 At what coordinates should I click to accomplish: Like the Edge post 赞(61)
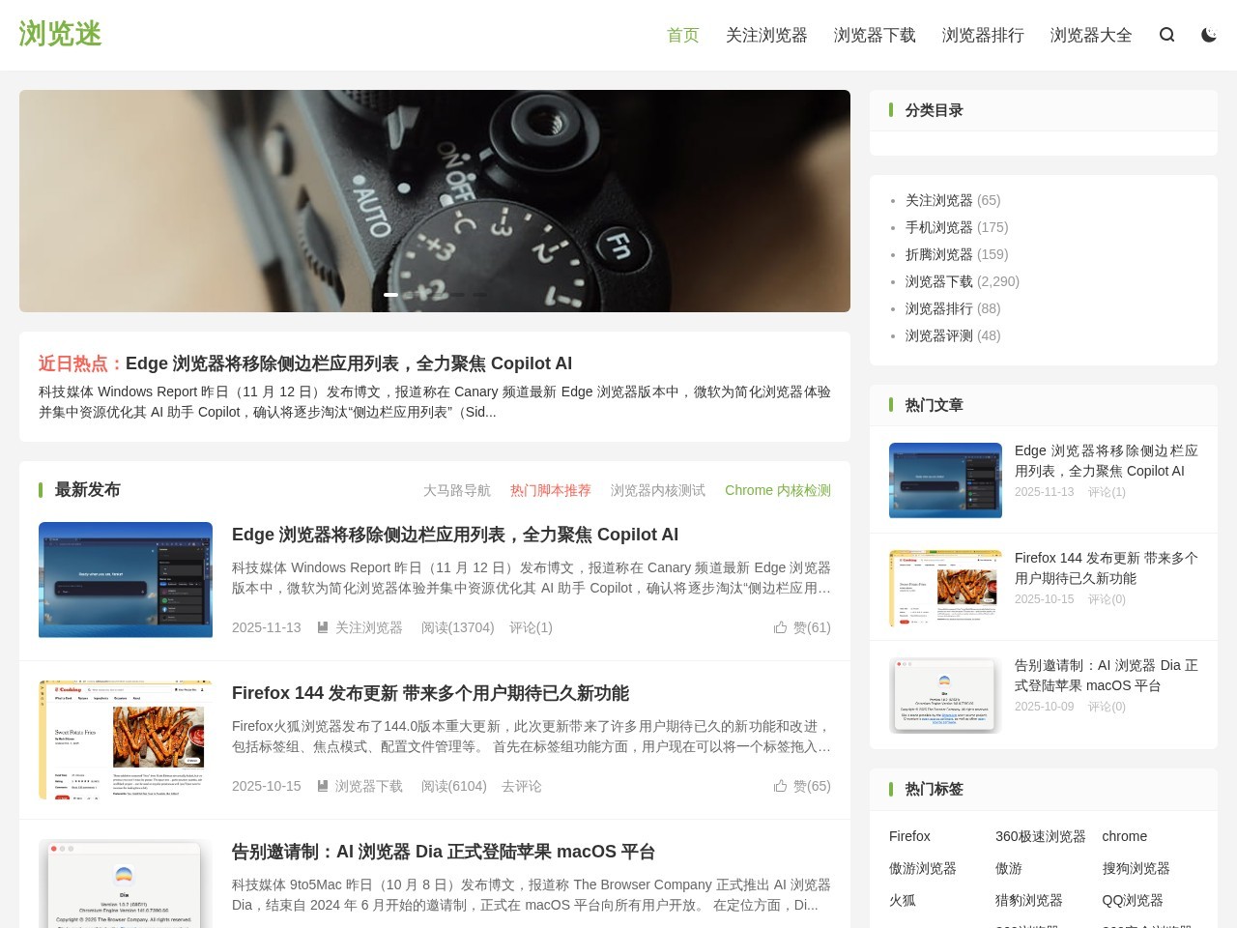pyautogui.click(x=802, y=627)
